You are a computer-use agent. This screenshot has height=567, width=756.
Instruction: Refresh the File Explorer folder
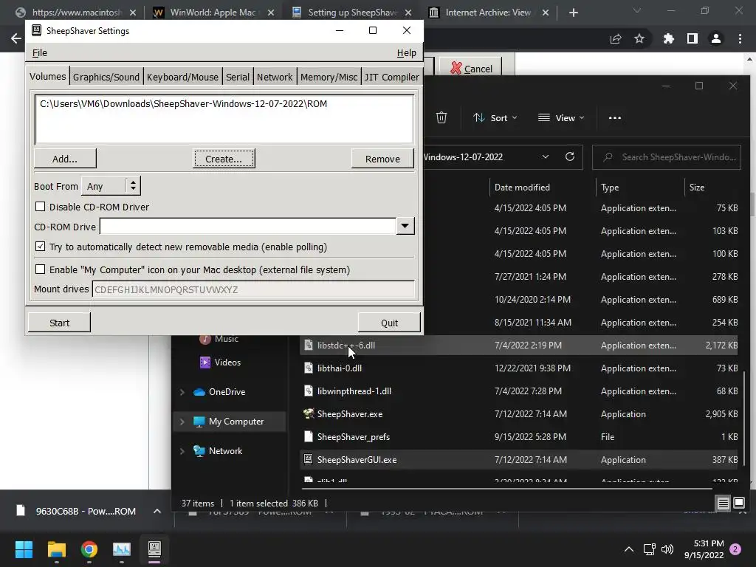(570, 157)
